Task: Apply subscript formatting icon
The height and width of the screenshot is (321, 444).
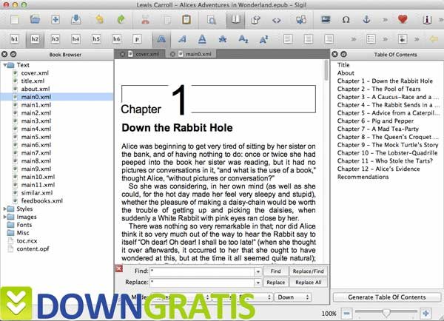Action: (x=243, y=39)
